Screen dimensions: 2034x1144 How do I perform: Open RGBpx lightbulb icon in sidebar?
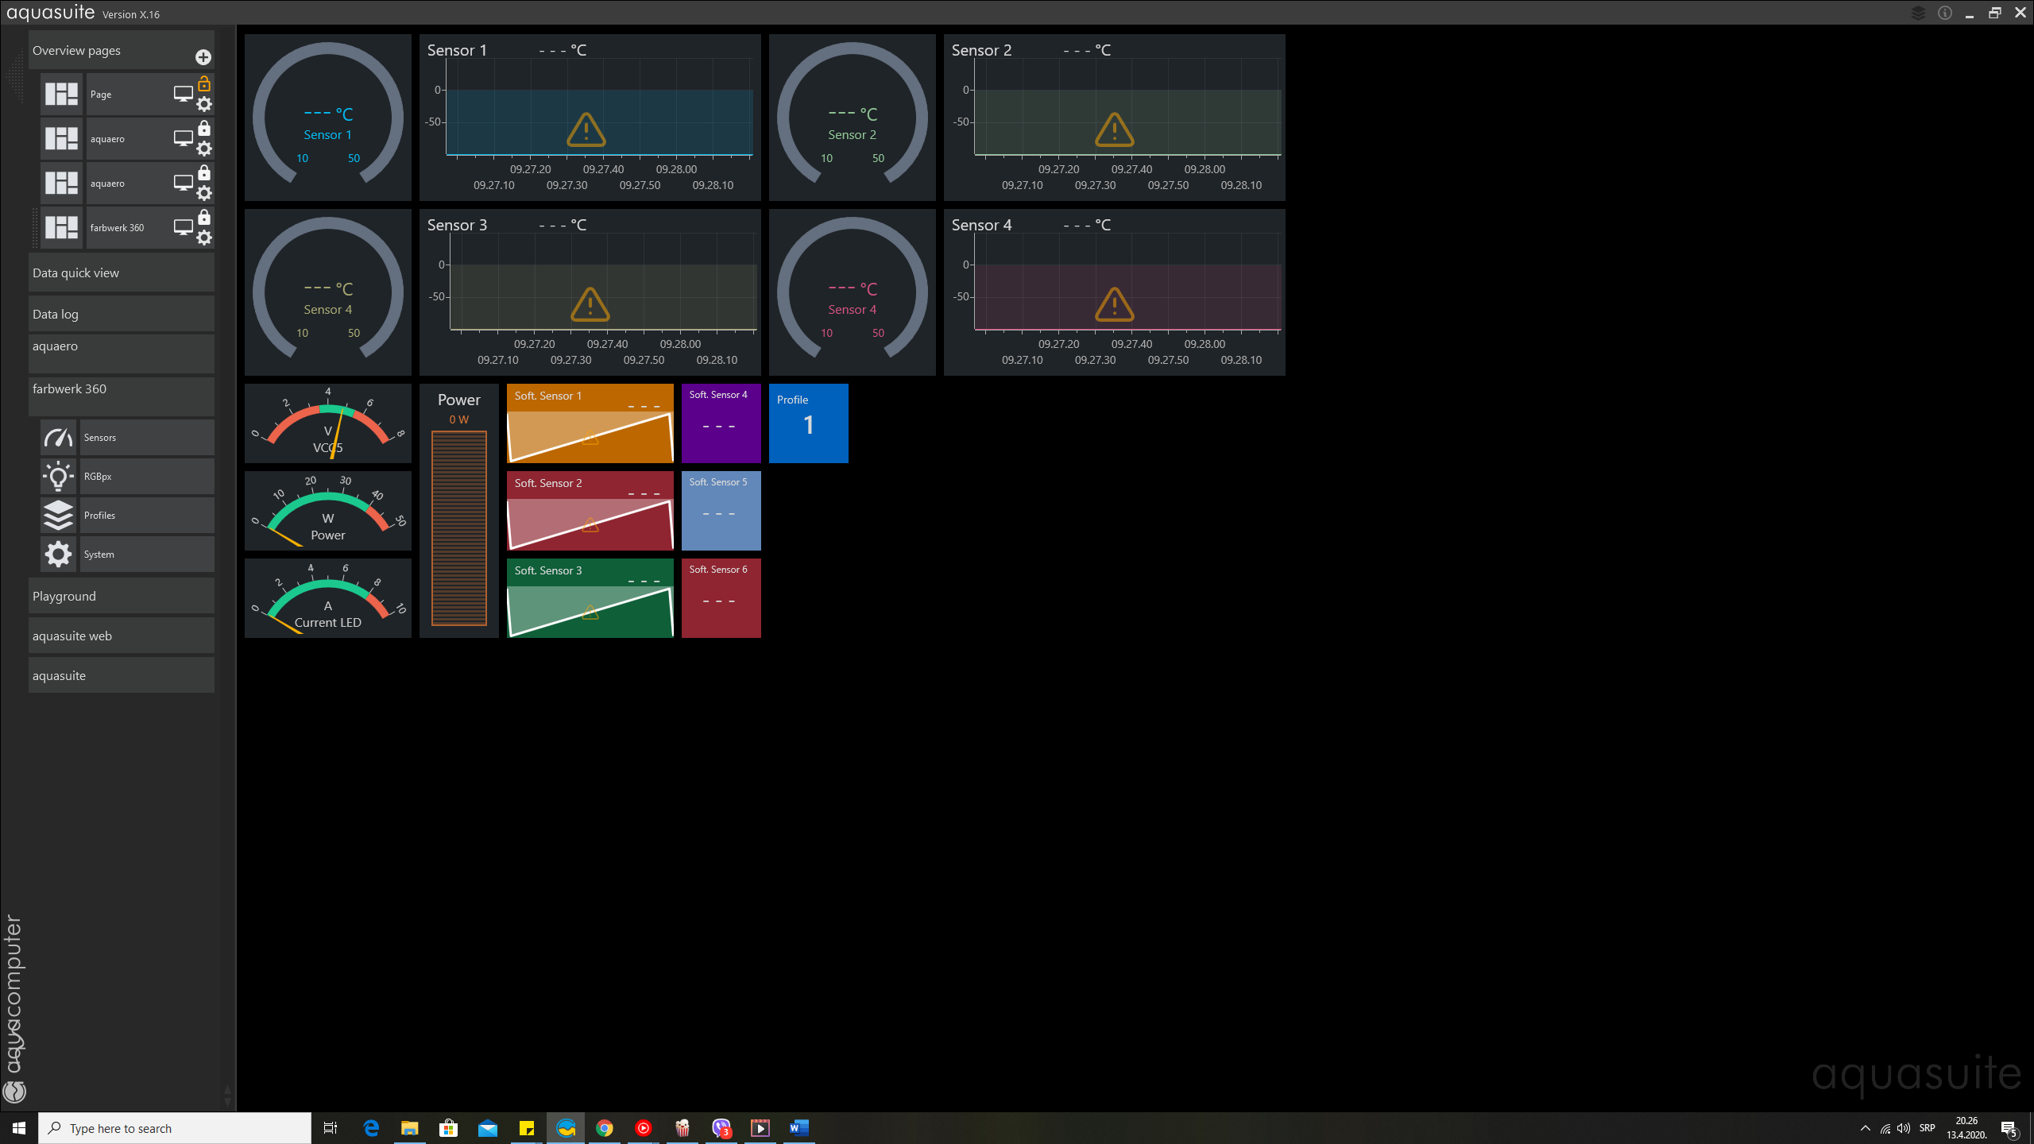(58, 477)
